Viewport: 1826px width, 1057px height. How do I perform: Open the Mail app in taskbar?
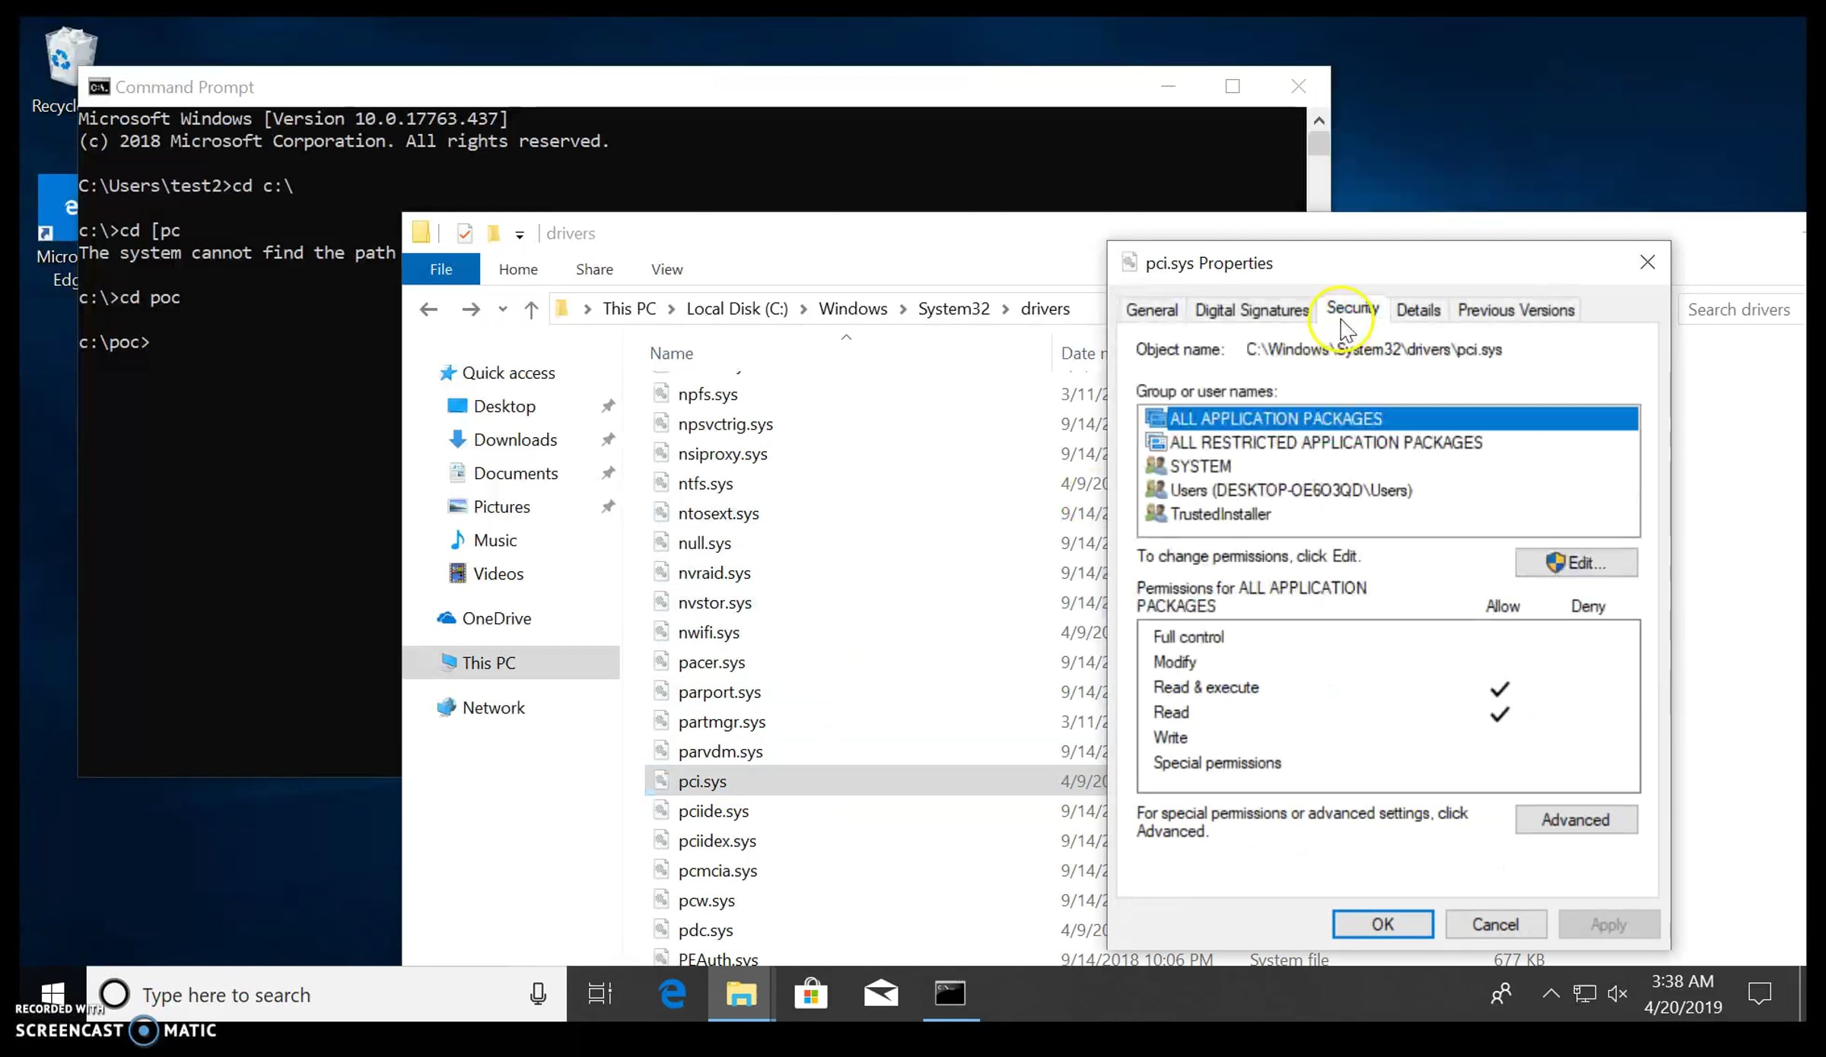click(x=881, y=994)
